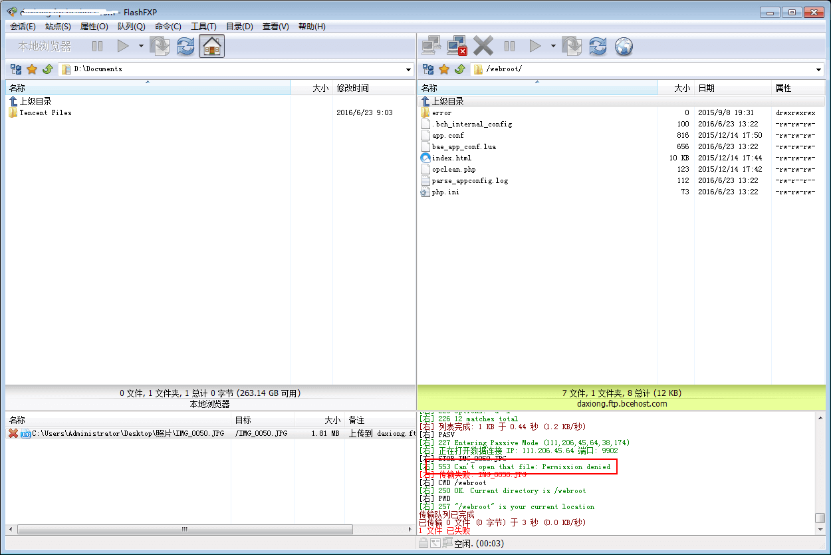
Task: Click the disconnect from server icon
Action: [456, 45]
